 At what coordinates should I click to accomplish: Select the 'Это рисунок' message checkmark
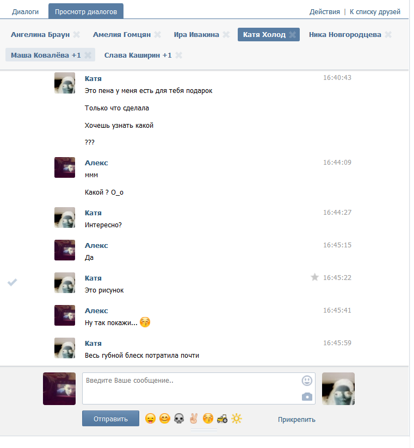(13, 282)
